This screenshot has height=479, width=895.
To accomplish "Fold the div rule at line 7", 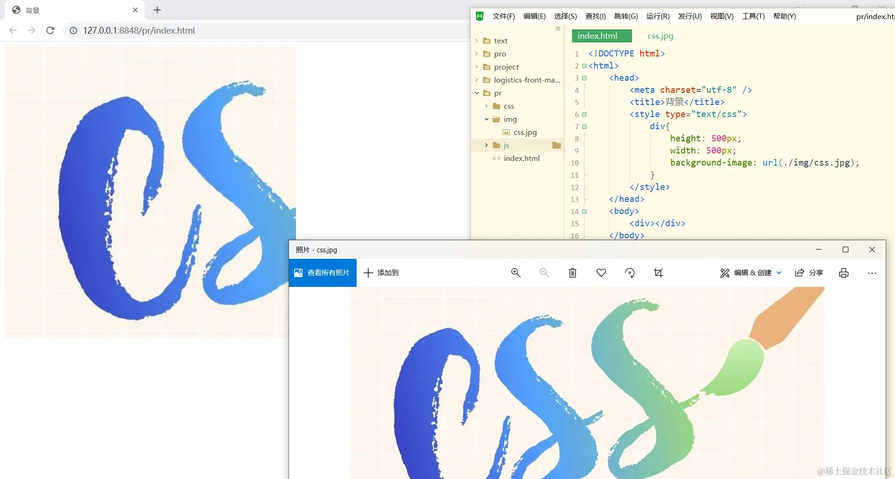I will [x=584, y=126].
